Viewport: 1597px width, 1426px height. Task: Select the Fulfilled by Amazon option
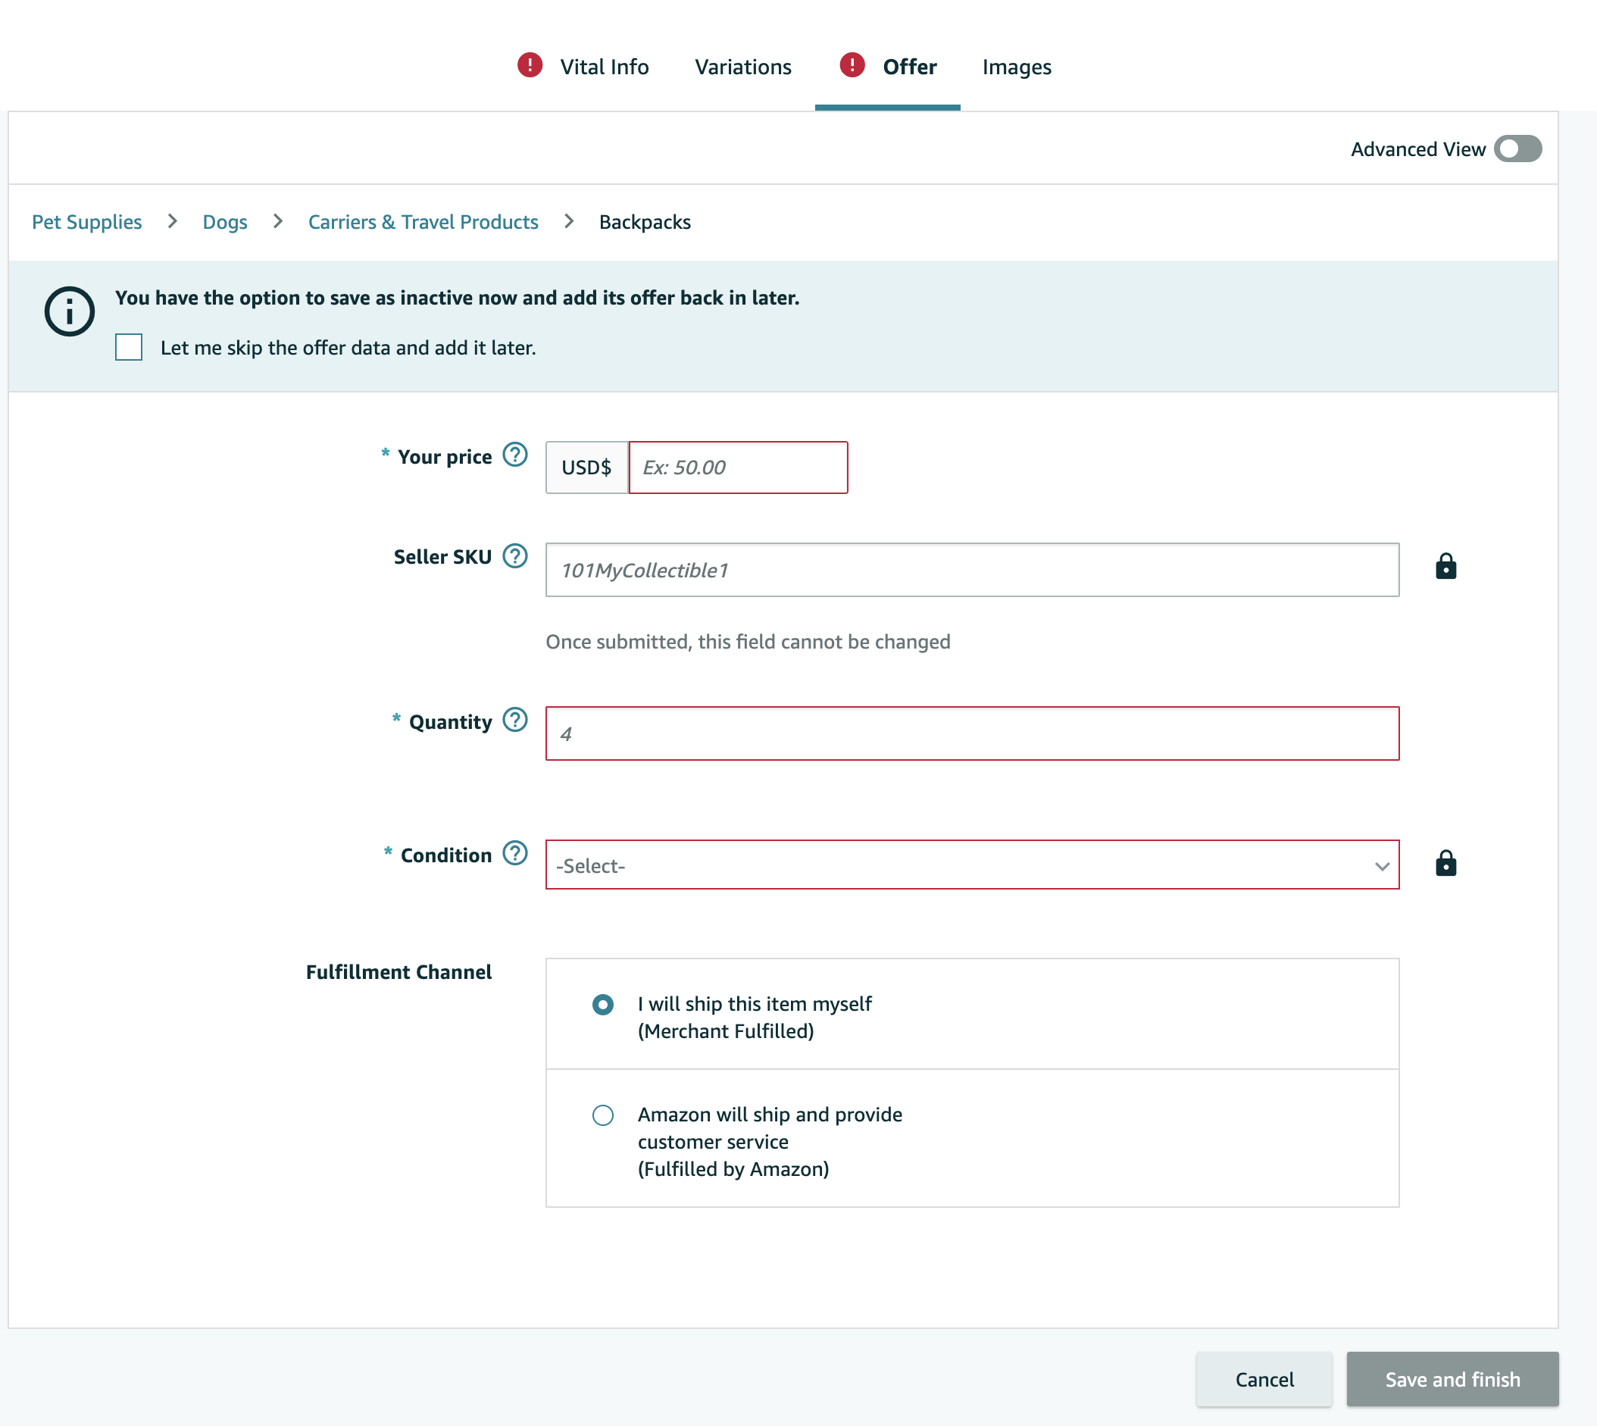[x=602, y=1115]
